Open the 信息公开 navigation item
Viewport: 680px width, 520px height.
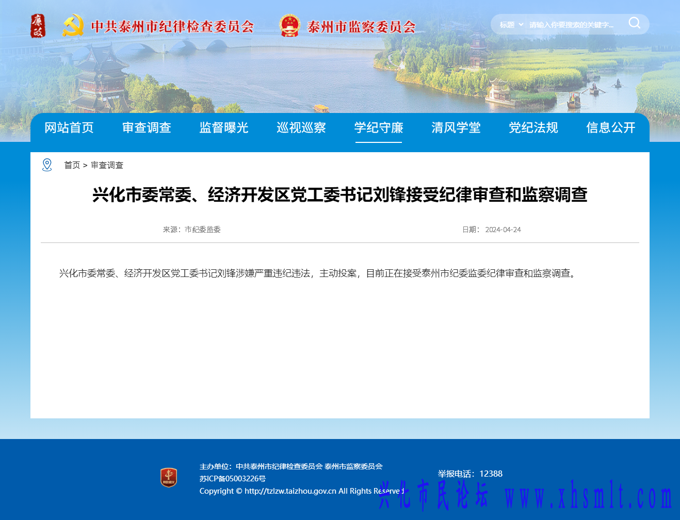611,127
